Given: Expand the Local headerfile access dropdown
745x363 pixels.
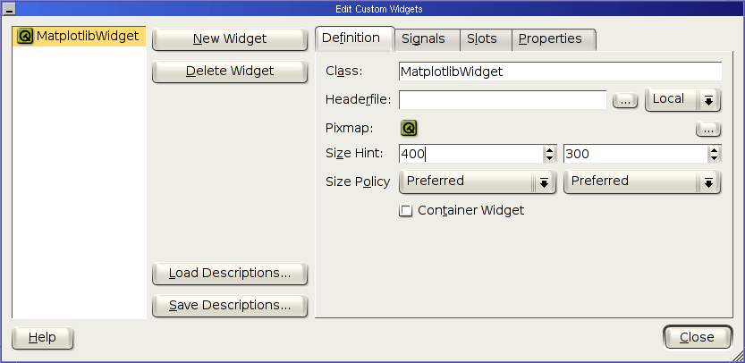Looking at the screenshot, I should 682,100.
